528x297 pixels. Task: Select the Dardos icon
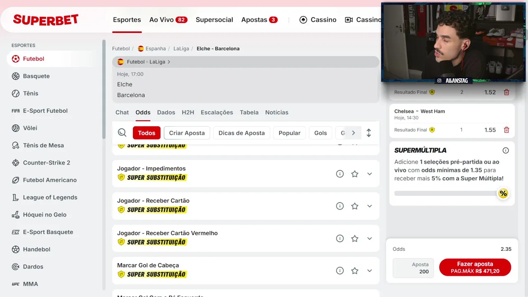[x=16, y=267]
